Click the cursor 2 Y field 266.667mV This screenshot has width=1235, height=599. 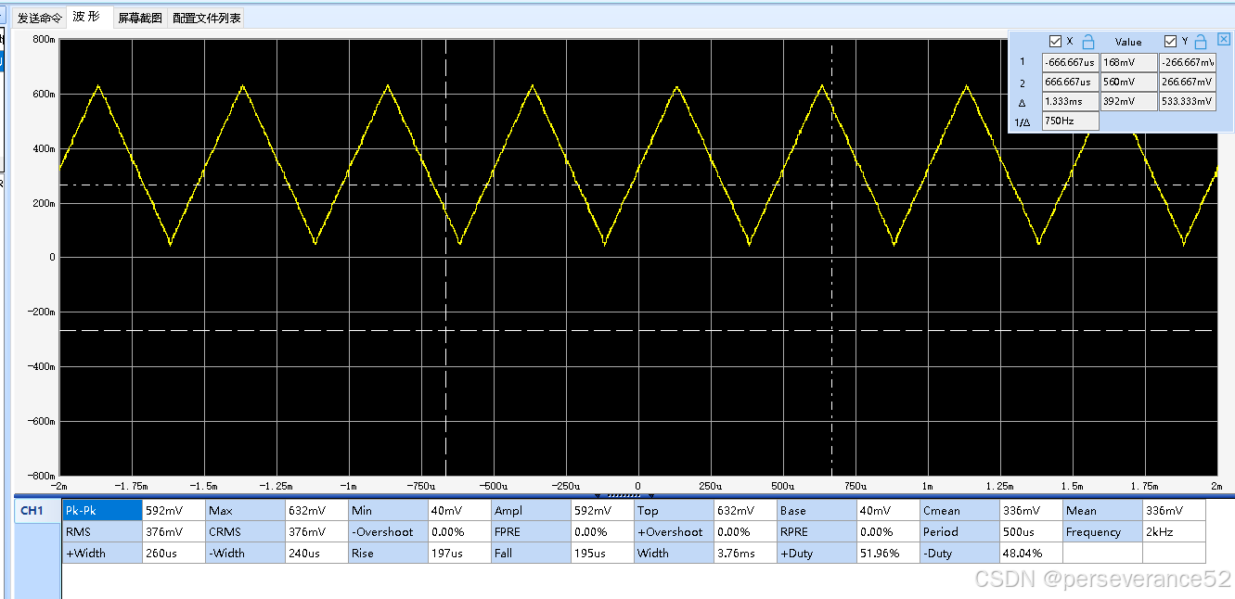coord(1188,82)
